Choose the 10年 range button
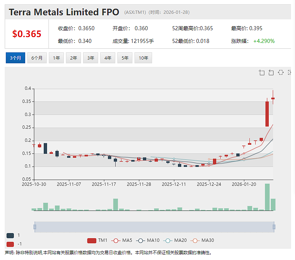The image size is (295, 260). tap(143, 58)
